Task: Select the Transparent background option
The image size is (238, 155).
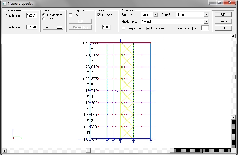Action: [44, 15]
